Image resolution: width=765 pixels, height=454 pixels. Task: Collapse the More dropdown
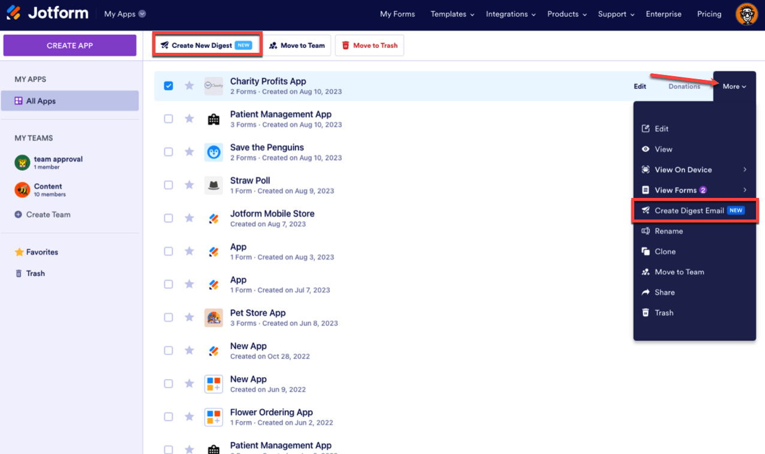[x=734, y=86]
